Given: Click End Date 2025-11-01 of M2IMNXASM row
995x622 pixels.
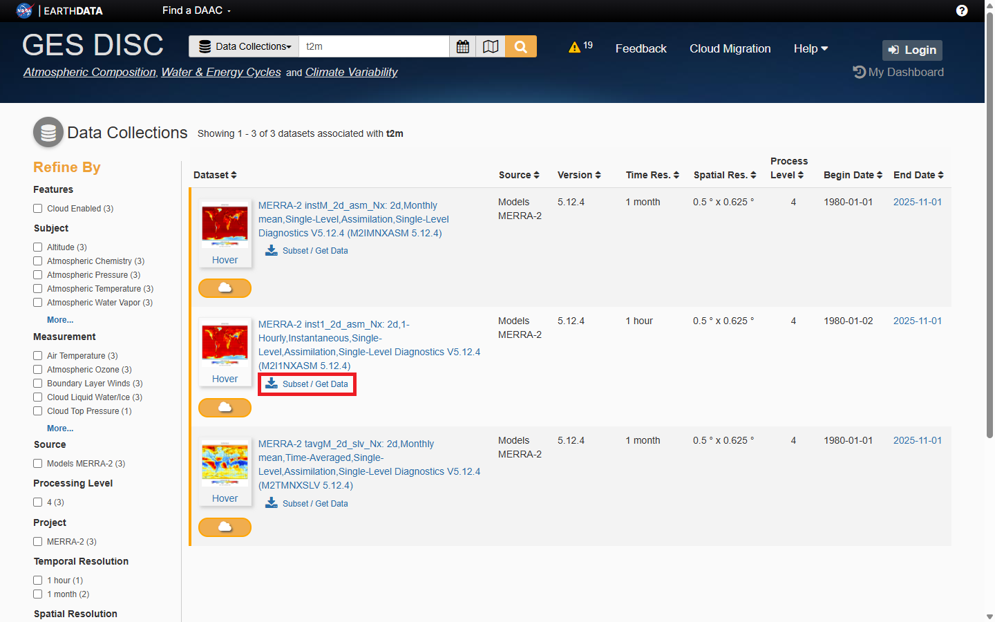Looking at the screenshot, I should [x=917, y=202].
